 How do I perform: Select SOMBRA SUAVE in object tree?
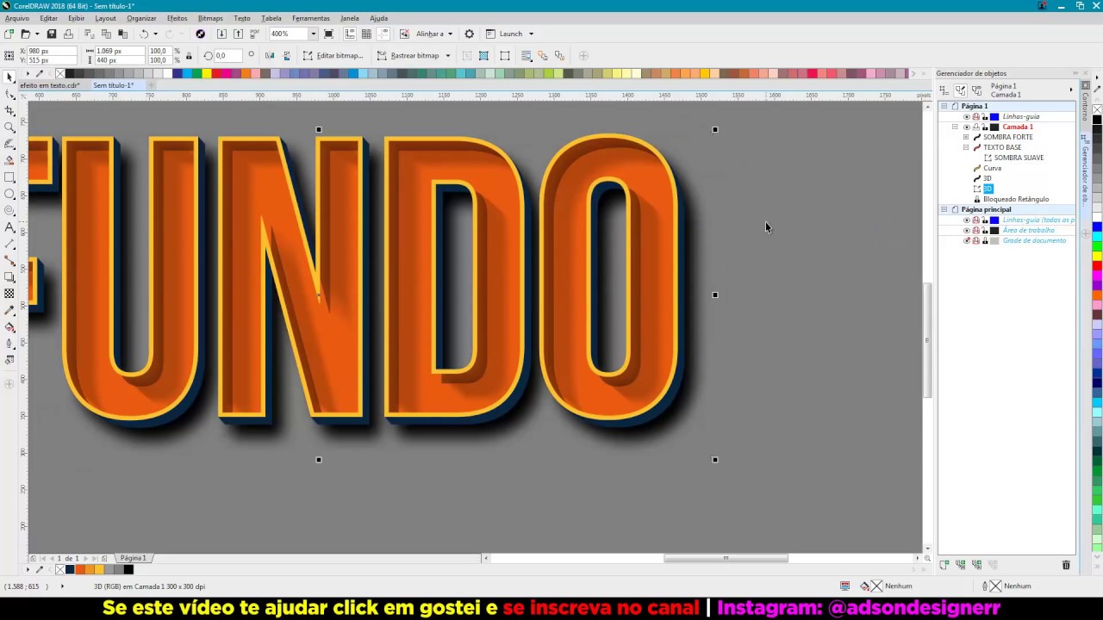click(x=1019, y=158)
